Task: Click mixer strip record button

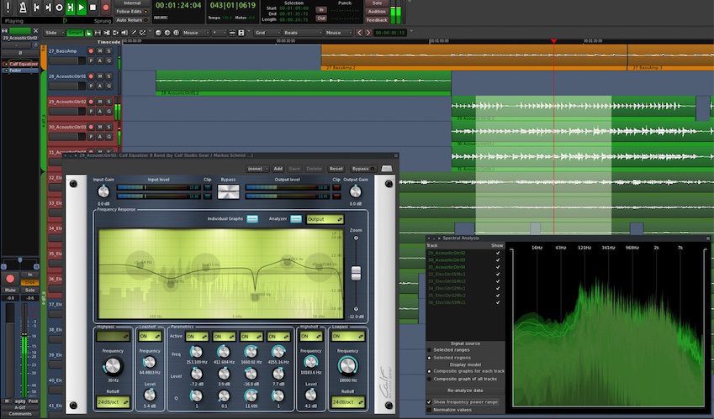Action: (x=10, y=279)
